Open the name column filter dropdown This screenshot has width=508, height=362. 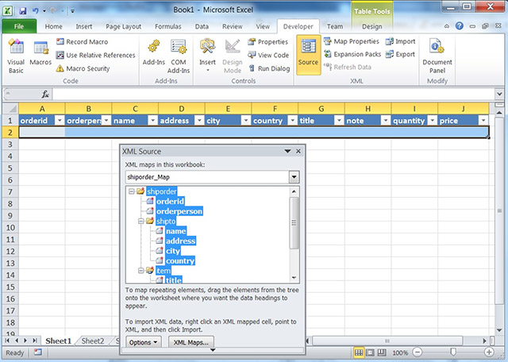152,121
